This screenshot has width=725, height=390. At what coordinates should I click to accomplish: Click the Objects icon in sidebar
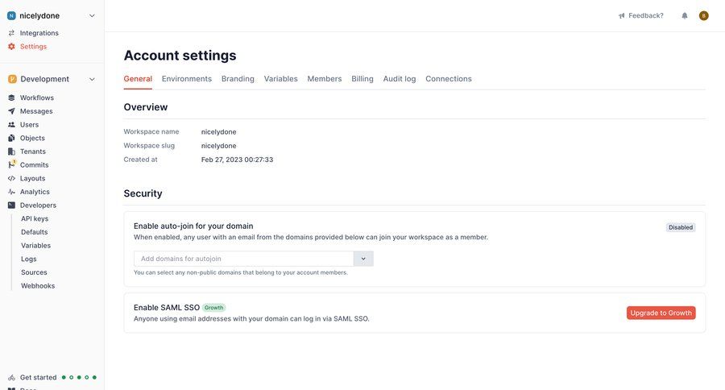coord(11,139)
